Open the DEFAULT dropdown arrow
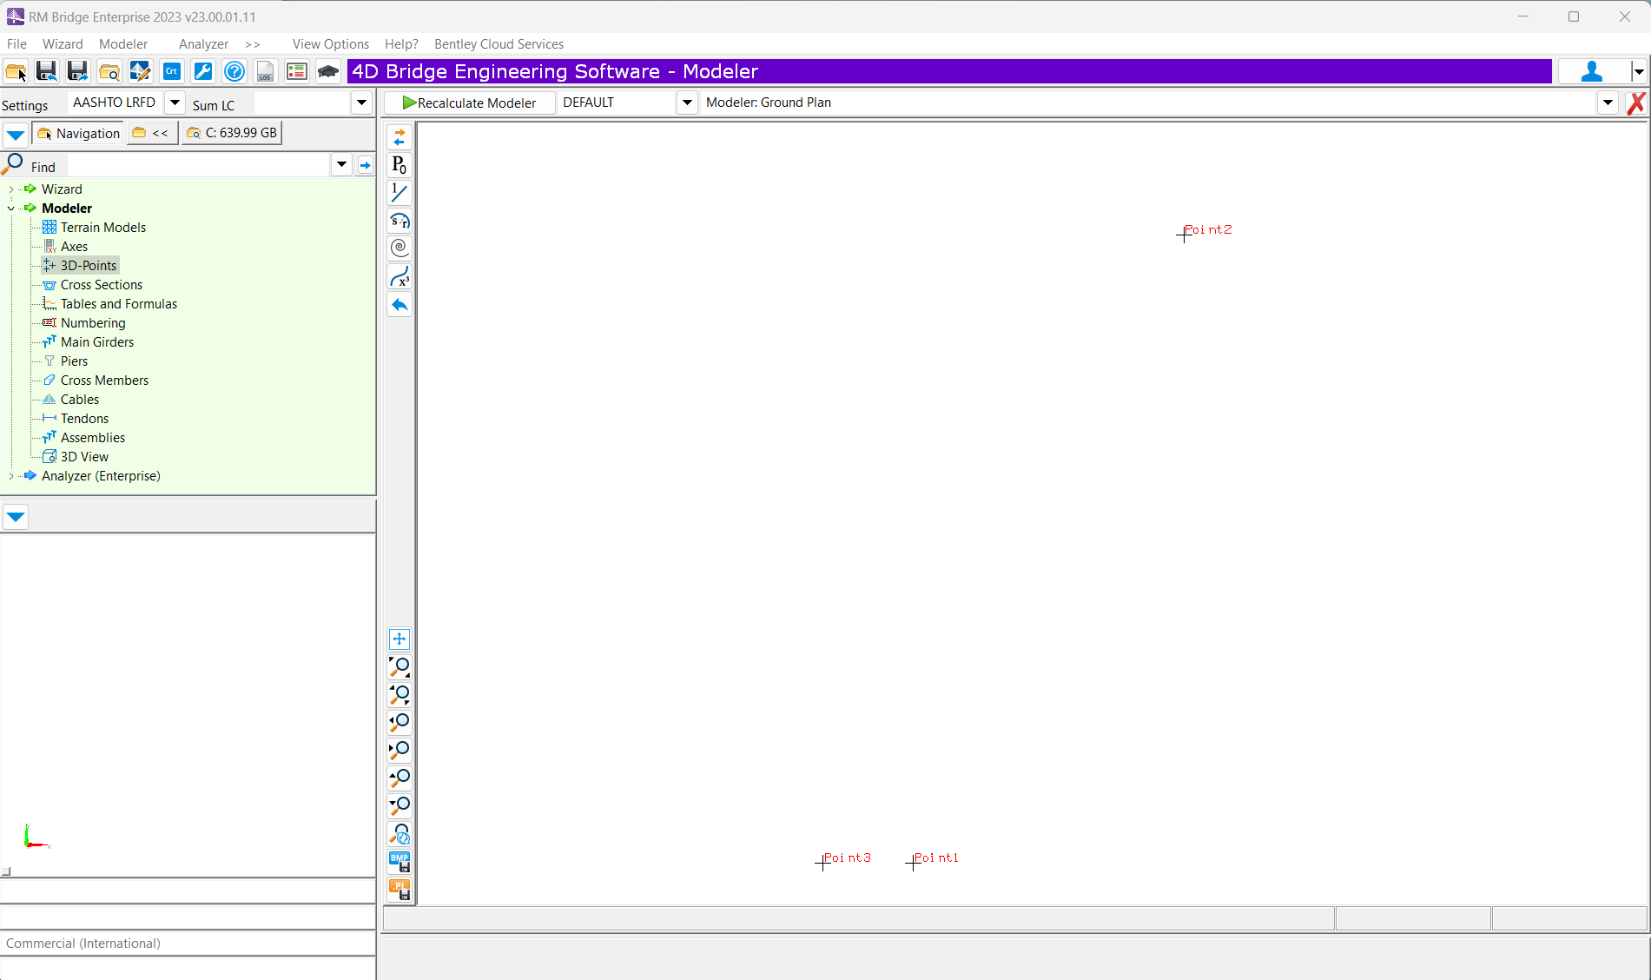This screenshot has width=1651, height=980. [687, 103]
